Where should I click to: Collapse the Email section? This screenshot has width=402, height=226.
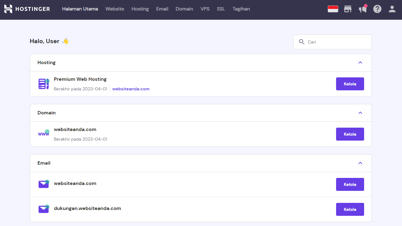360,163
